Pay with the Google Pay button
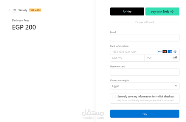Viewport: 186px width, 122px height. [x=127, y=12]
